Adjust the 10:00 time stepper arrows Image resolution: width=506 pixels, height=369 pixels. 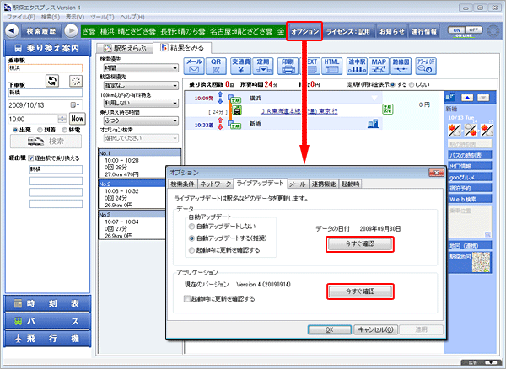[62, 119]
